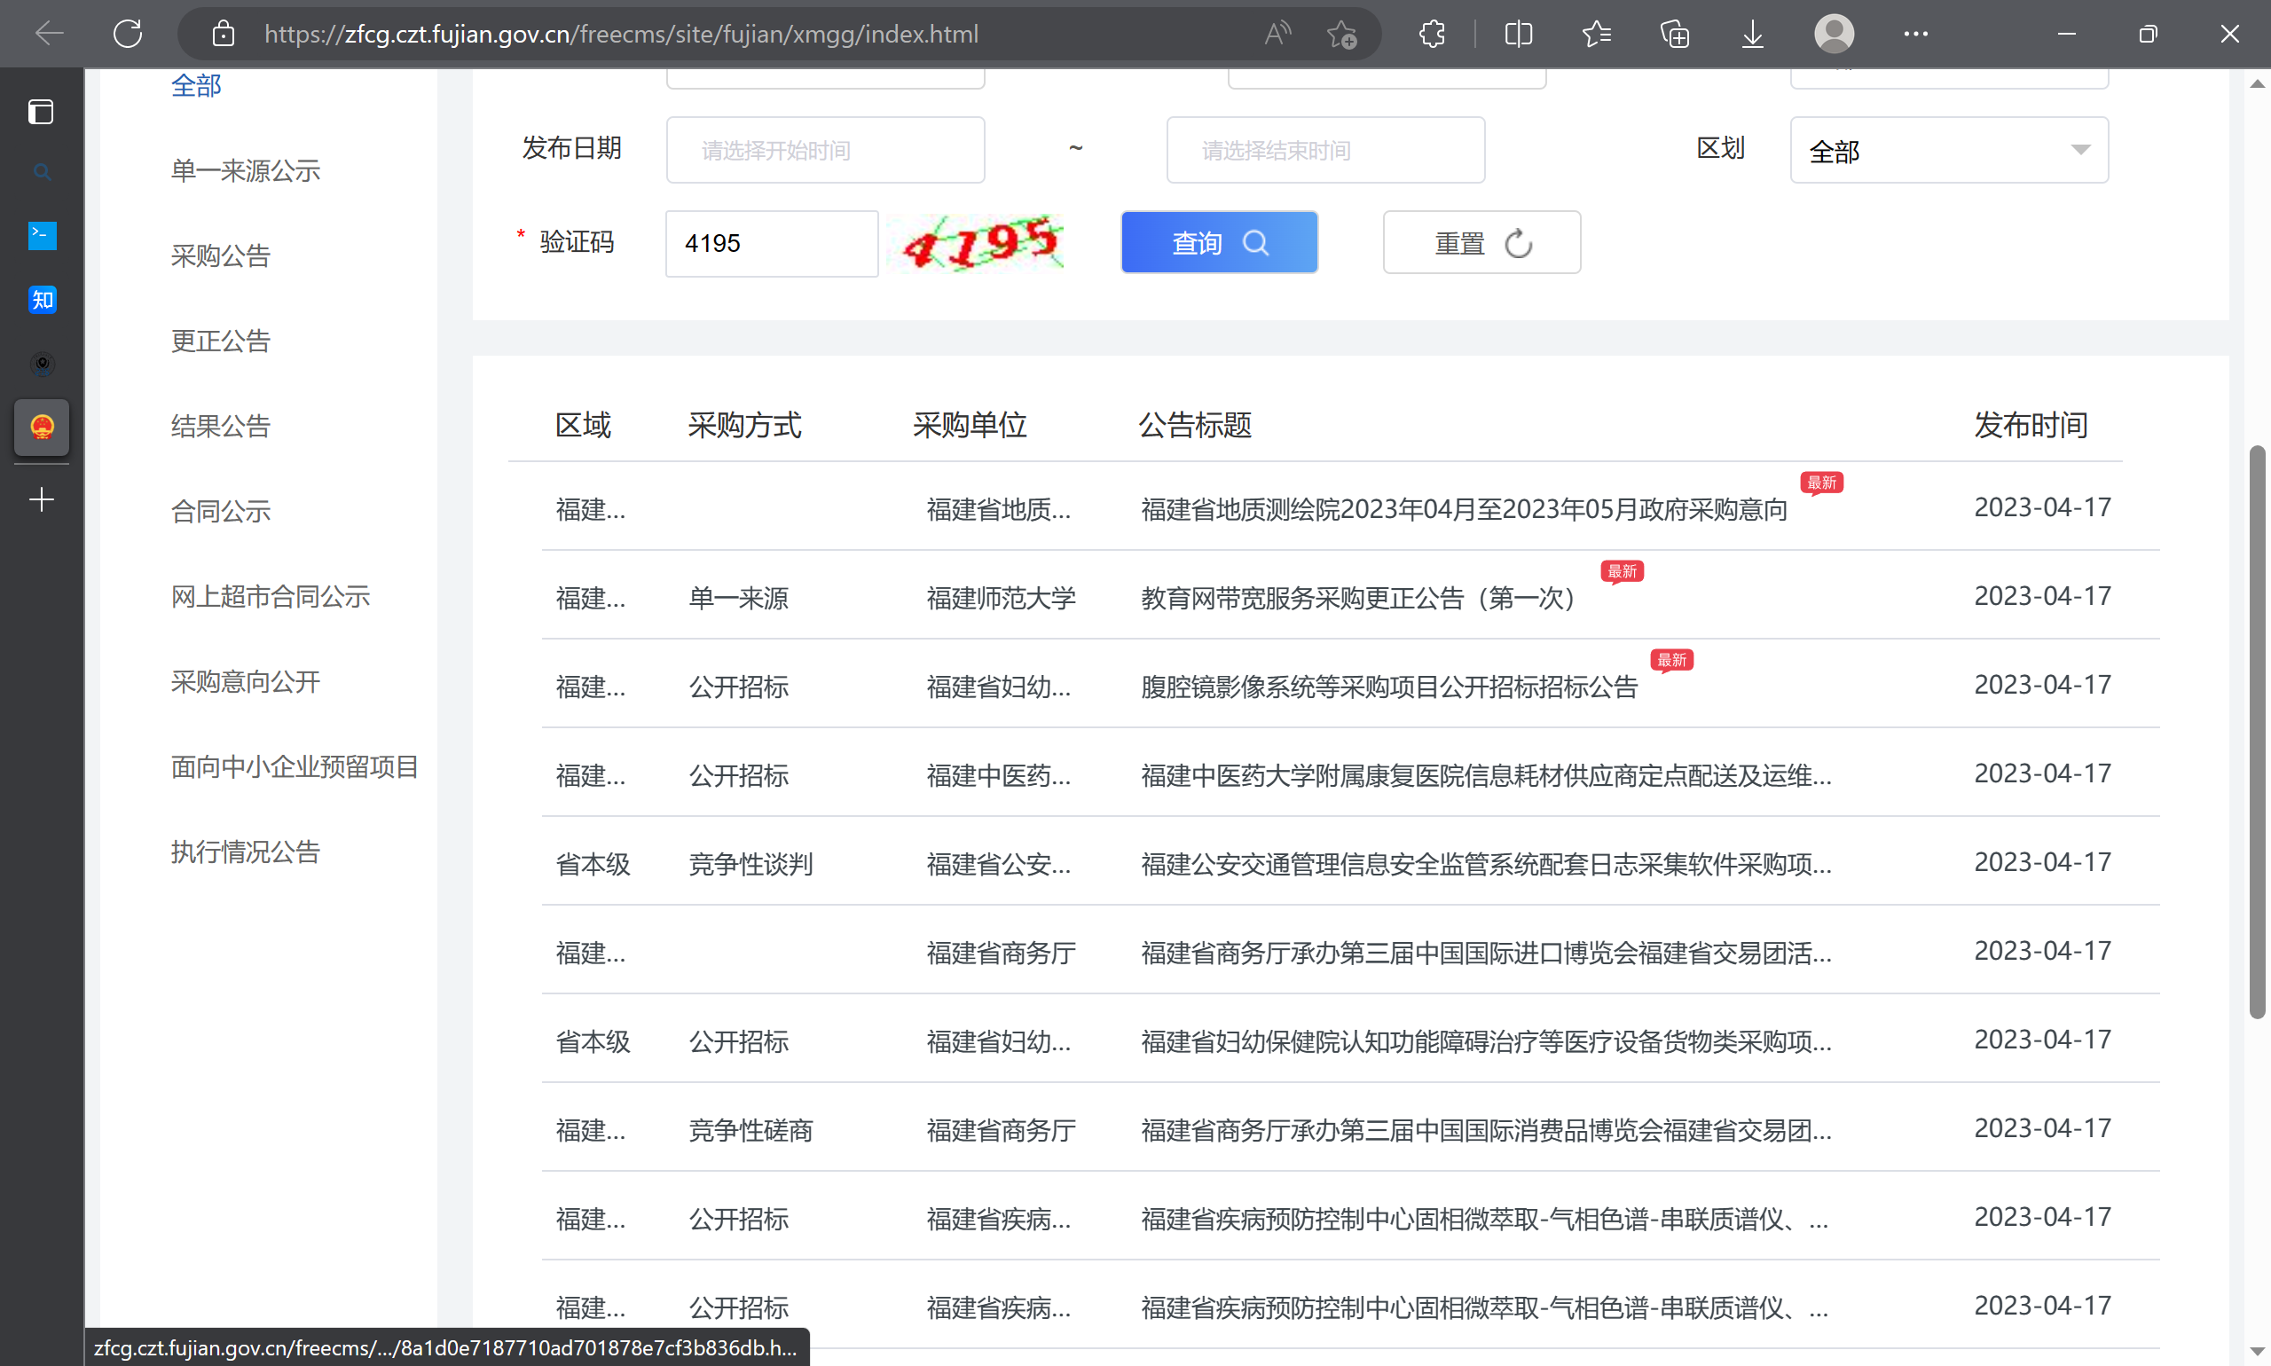
Task: Open Collections icon
Action: pyautogui.click(x=1675, y=34)
